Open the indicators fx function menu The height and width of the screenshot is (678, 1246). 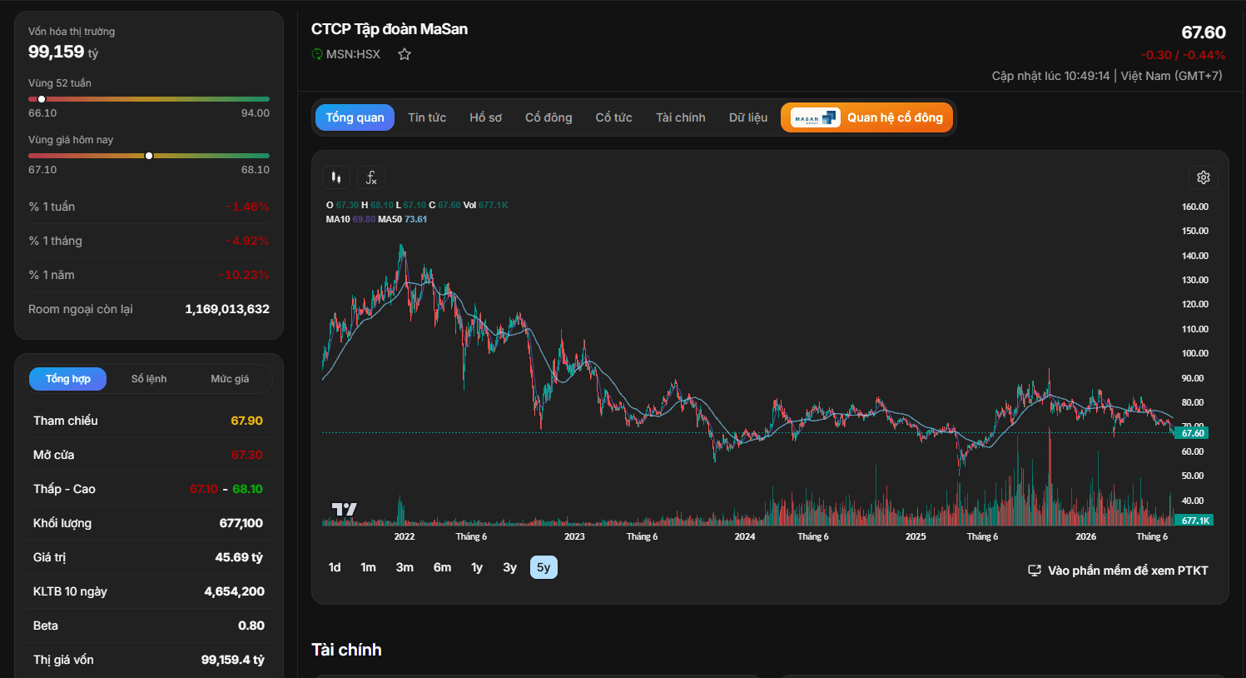[371, 177]
